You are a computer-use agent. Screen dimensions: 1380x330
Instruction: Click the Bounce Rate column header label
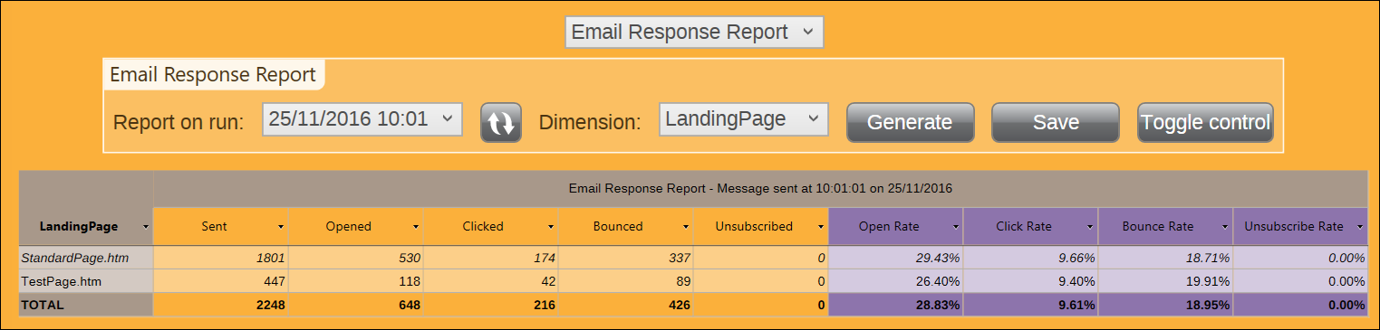(1158, 226)
